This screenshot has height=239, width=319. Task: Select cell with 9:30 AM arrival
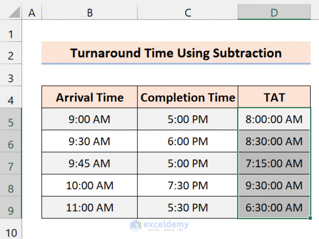(x=90, y=141)
